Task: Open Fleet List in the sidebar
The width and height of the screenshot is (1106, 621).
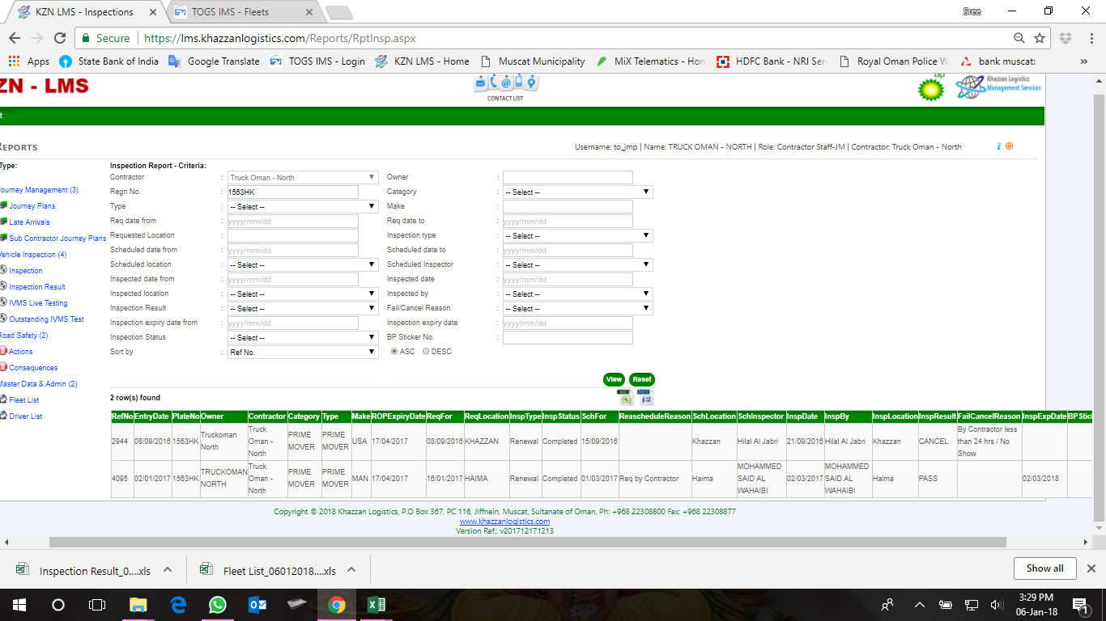Action: 23,400
